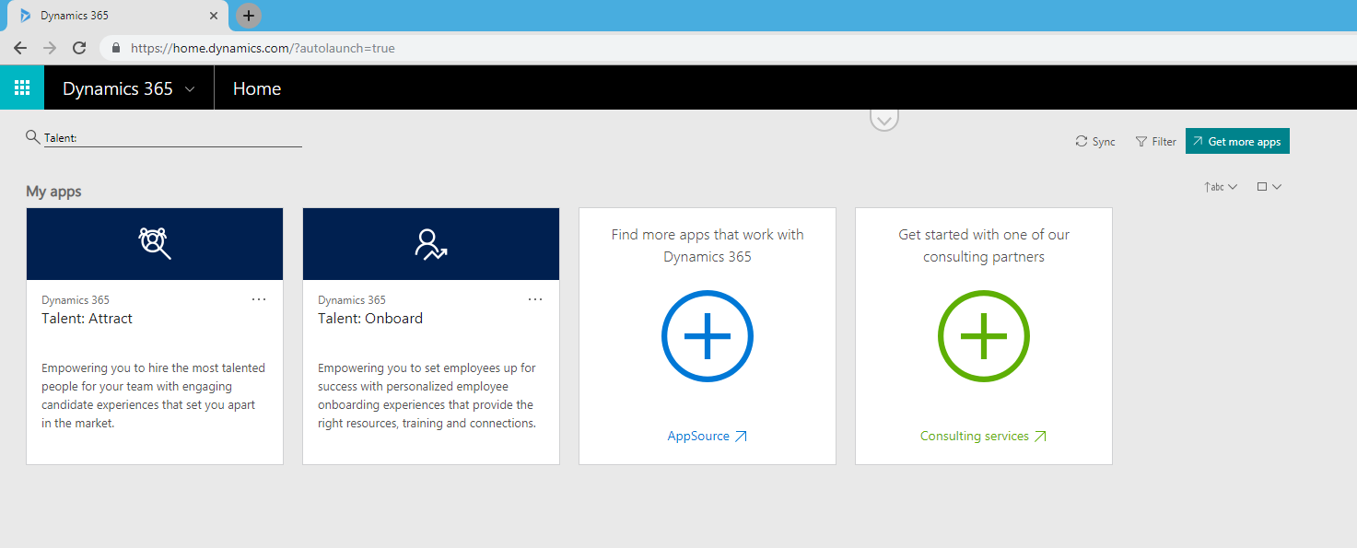Click Get more apps button
Viewport: 1357px width, 548px height.
click(x=1237, y=141)
